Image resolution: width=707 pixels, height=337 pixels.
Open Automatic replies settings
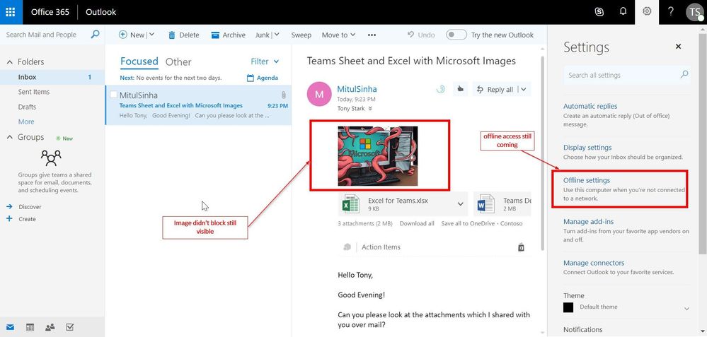[590, 106]
